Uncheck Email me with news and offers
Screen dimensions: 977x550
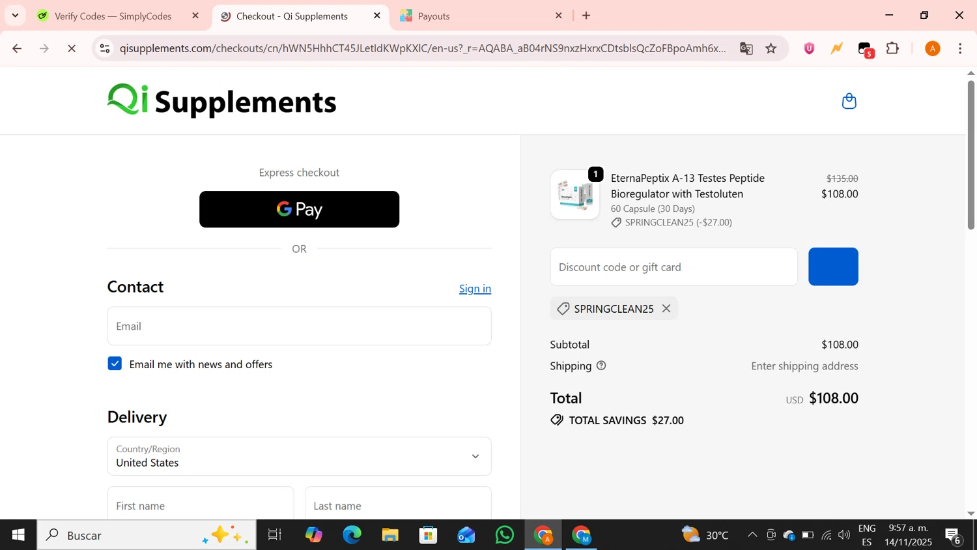point(115,364)
